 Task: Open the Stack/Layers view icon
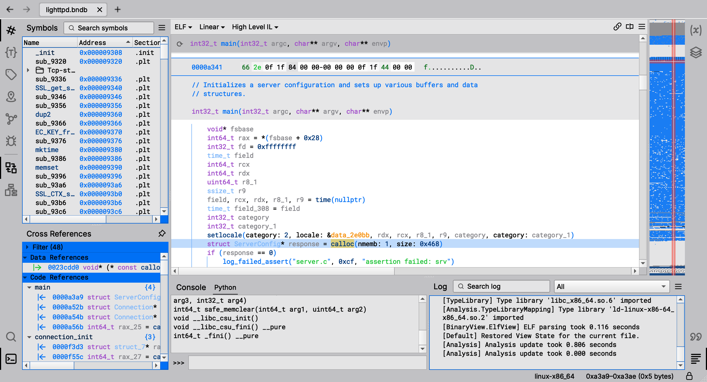[x=695, y=52]
